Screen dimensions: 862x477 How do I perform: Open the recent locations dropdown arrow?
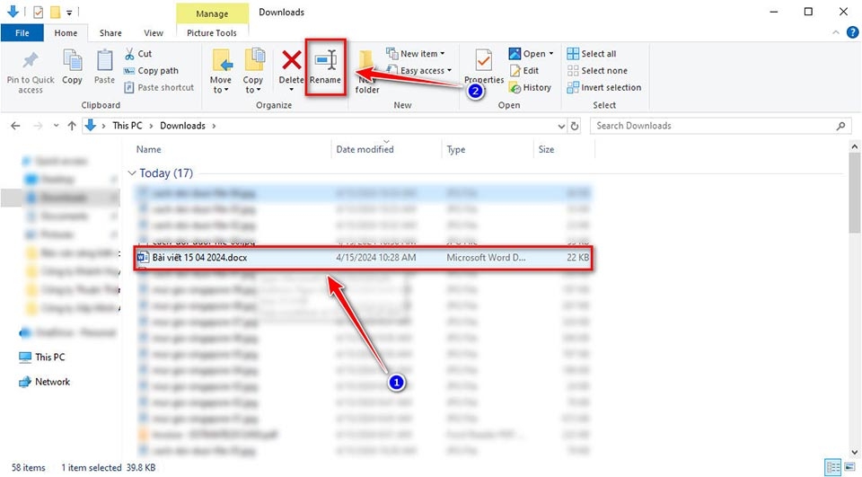pos(56,126)
